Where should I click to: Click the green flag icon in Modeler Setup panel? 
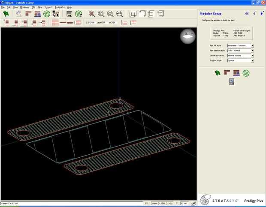coord(218,73)
